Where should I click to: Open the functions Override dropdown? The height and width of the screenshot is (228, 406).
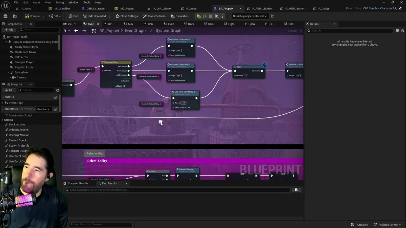[43, 109]
